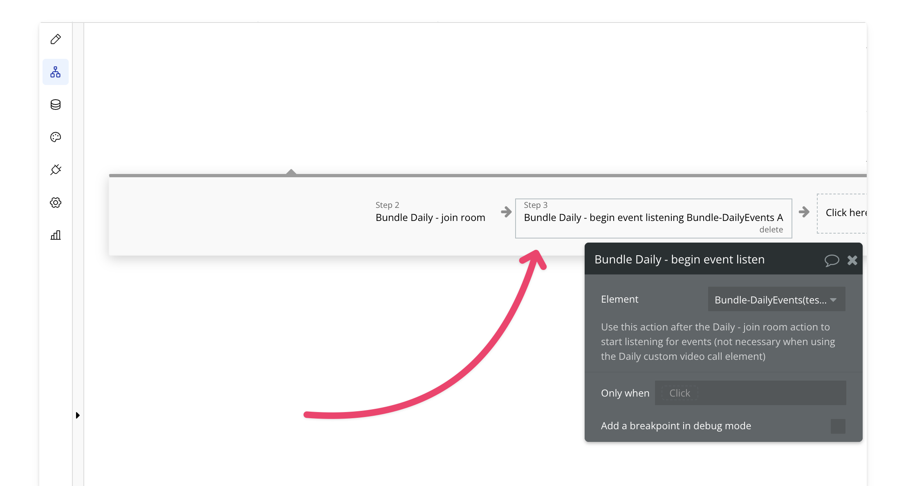
Task: Click the arrow after Step 3
Action: (x=804, y=212)
